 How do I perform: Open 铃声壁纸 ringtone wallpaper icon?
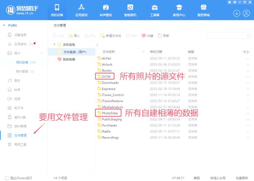(x=106, y=7)
